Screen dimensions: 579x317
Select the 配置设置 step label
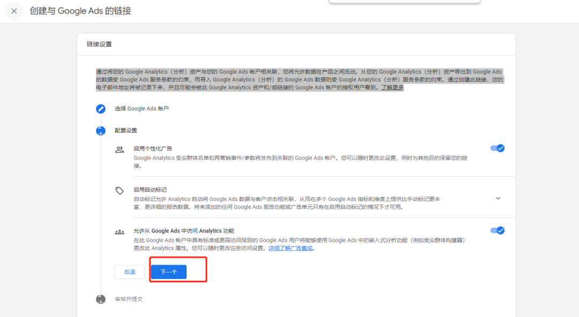pyautogui.click(x=126, y=131)
